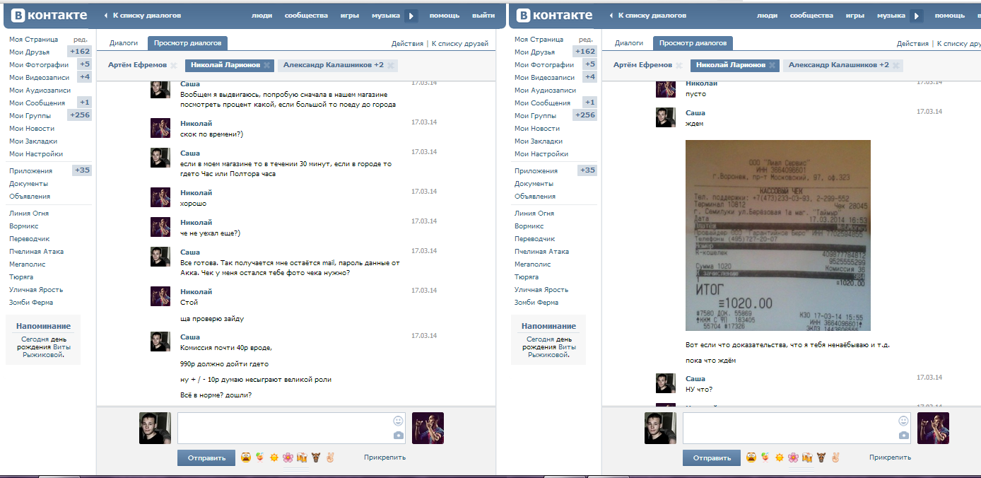Switch to Диалоги tab in right window
The height and width of the screenshot is (478, 981).
point(629,43)
